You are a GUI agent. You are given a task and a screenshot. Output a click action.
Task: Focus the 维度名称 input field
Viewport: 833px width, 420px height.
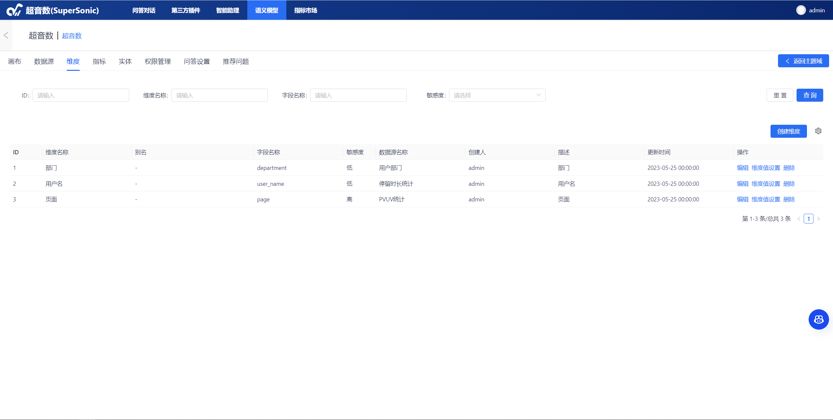pos(219,95)
